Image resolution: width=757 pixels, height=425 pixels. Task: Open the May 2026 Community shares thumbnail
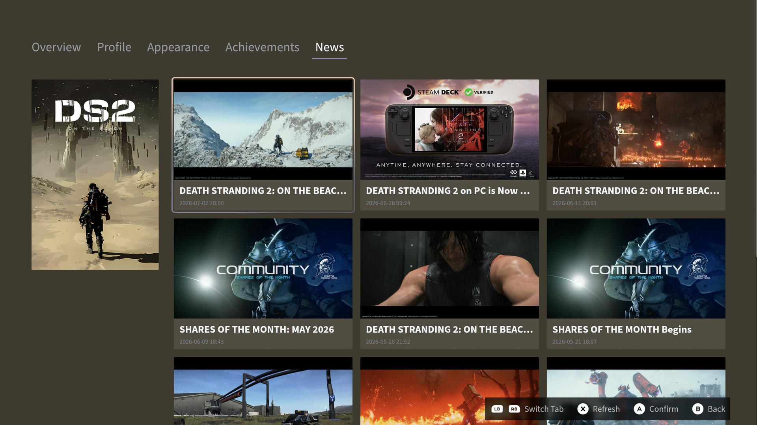point(263,268)
